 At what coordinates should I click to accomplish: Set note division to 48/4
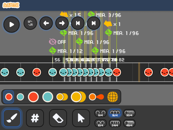pos(129,123)
